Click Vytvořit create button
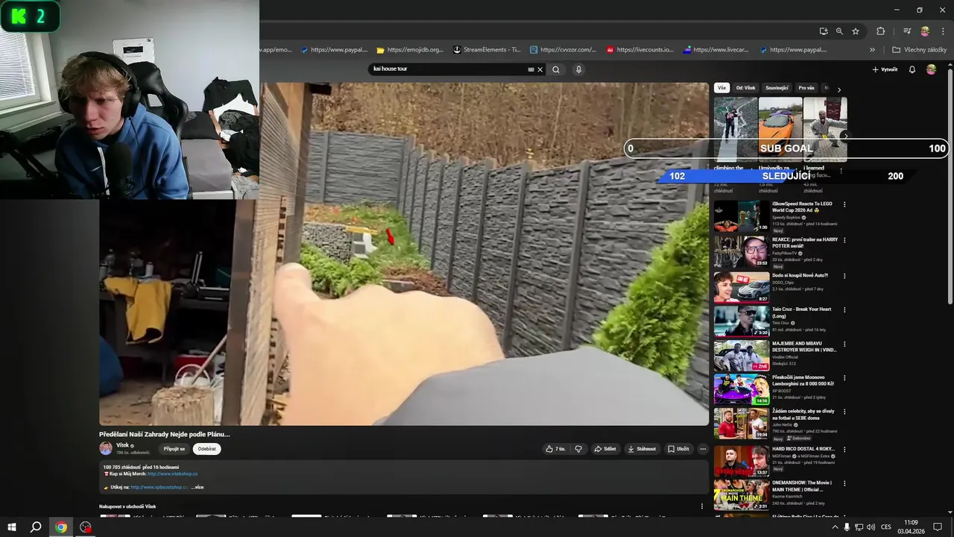 pyautogui.click(x=885, y=69)
